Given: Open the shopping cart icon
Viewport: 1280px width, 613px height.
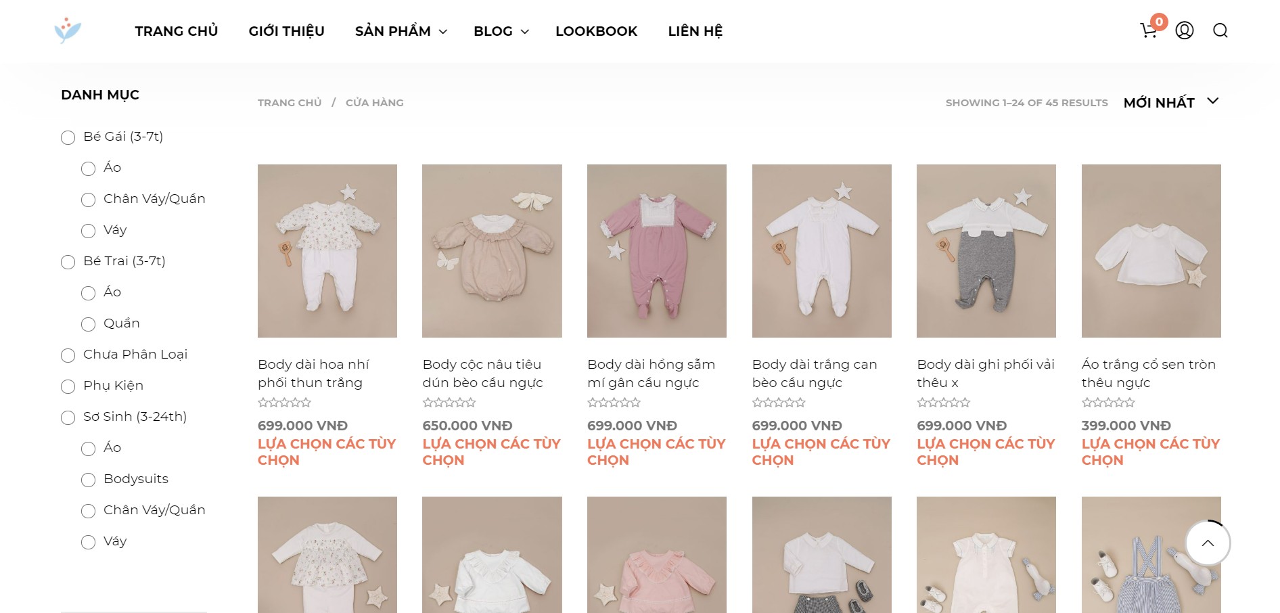Looking at the screenshot, I should [1148, 30].
